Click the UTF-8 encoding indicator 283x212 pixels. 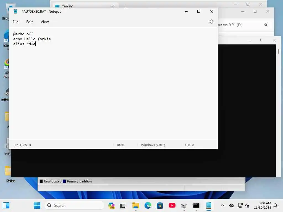click(190, 145)
